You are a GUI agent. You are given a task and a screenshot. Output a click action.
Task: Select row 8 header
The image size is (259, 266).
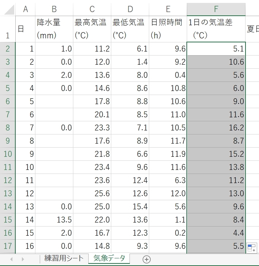(x=8, y=128)
